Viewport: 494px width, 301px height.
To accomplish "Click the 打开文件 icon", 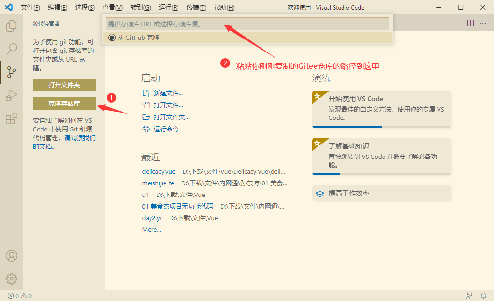I will tap(146, 105).
